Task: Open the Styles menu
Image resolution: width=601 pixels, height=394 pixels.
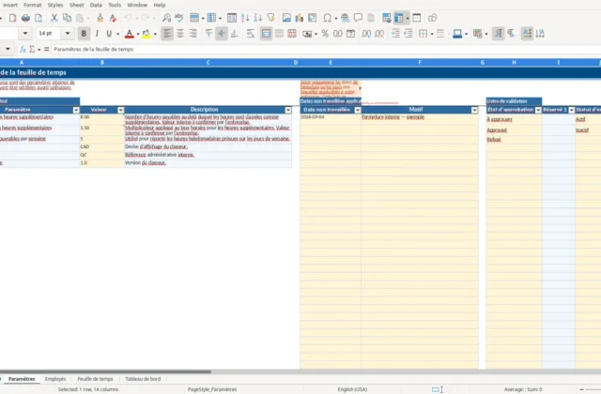Action: 55,5
